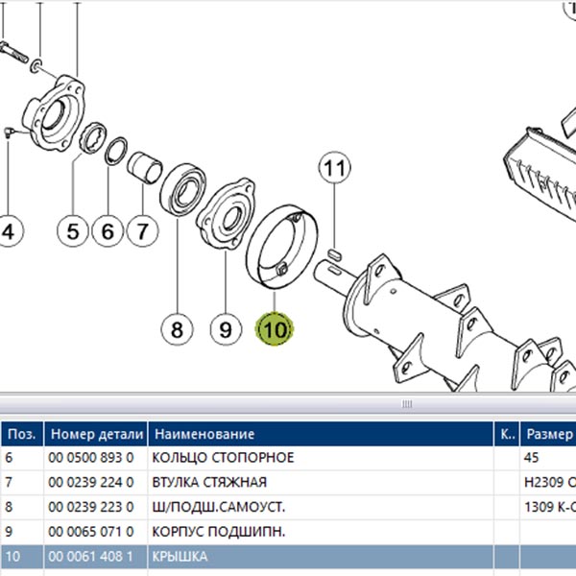
Task: Sort by the Поз. column header
Action: [x=22, y=434]
